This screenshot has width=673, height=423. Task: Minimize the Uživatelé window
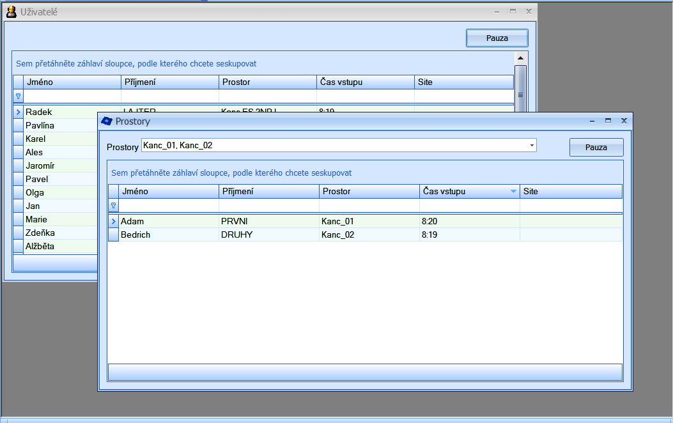click(497, 12)
